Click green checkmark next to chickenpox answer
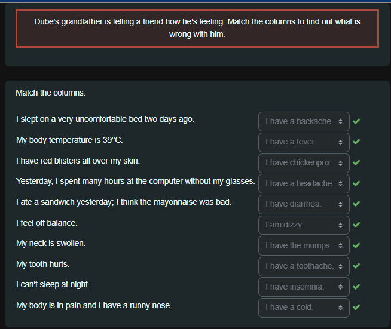The width and height of the screenshot is (391, 329). point(356,162)
